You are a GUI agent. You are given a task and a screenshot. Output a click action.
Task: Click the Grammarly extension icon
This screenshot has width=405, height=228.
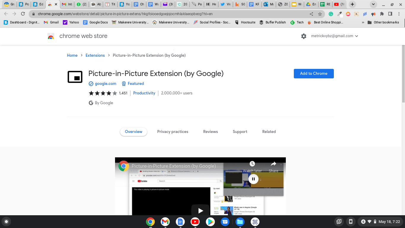331,14
